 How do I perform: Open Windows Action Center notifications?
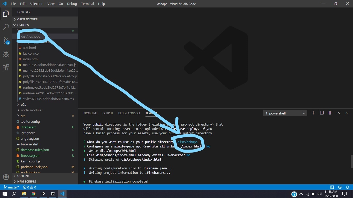click(x=344, y=194)
